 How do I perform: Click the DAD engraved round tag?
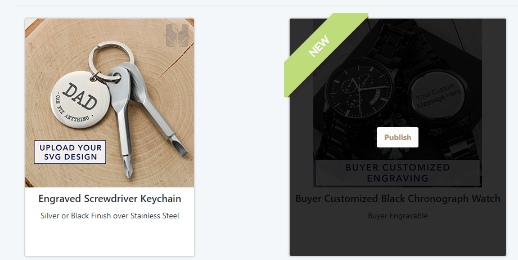(x=75, y=100)
